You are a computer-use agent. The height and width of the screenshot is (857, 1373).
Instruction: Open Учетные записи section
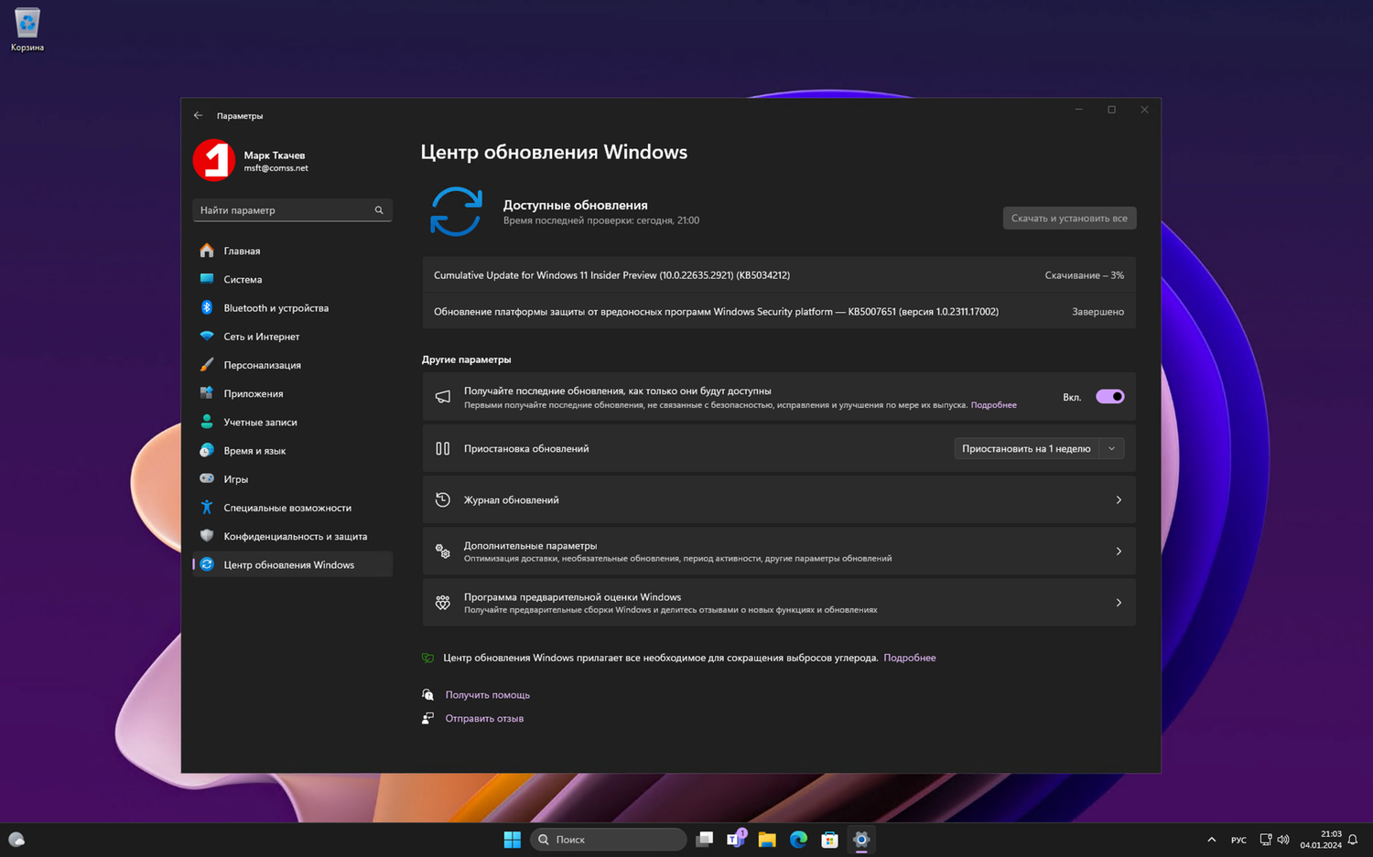point(293,422)
